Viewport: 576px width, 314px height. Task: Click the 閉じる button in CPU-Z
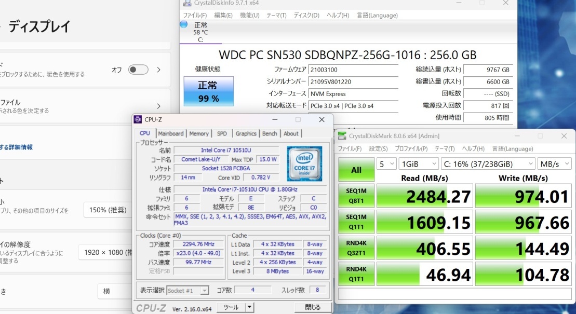tap(313, 307)
